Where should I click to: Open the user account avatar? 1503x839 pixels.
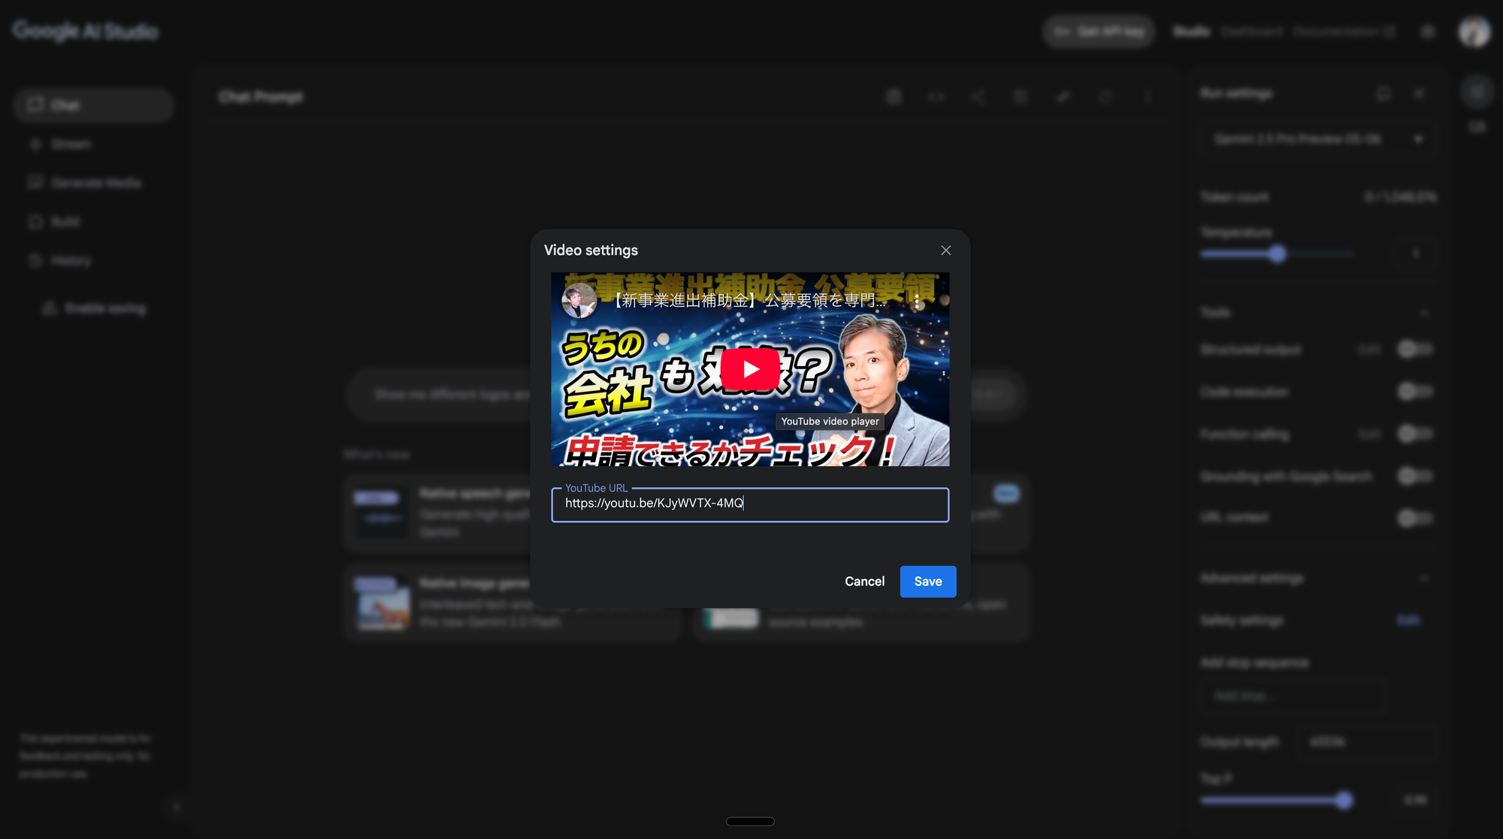(x=1474, y=32)
